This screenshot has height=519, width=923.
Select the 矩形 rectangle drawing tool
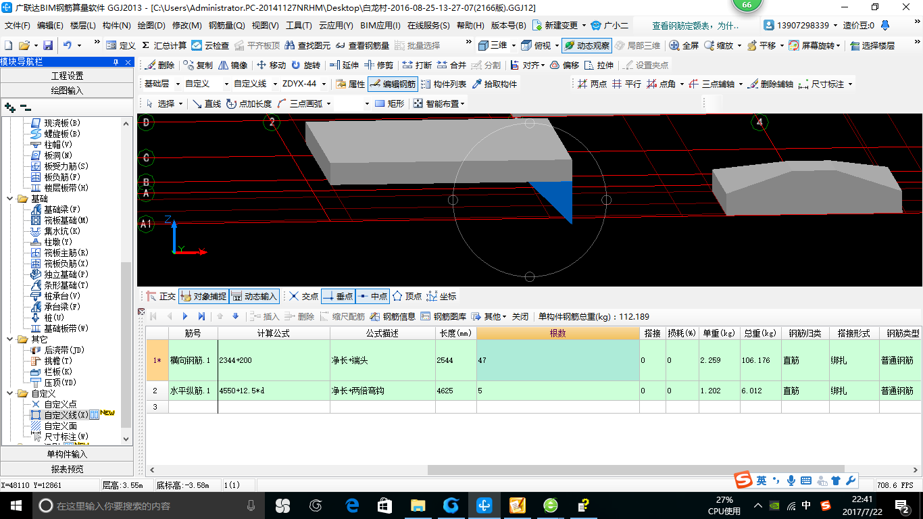click(x=389, y=103)
